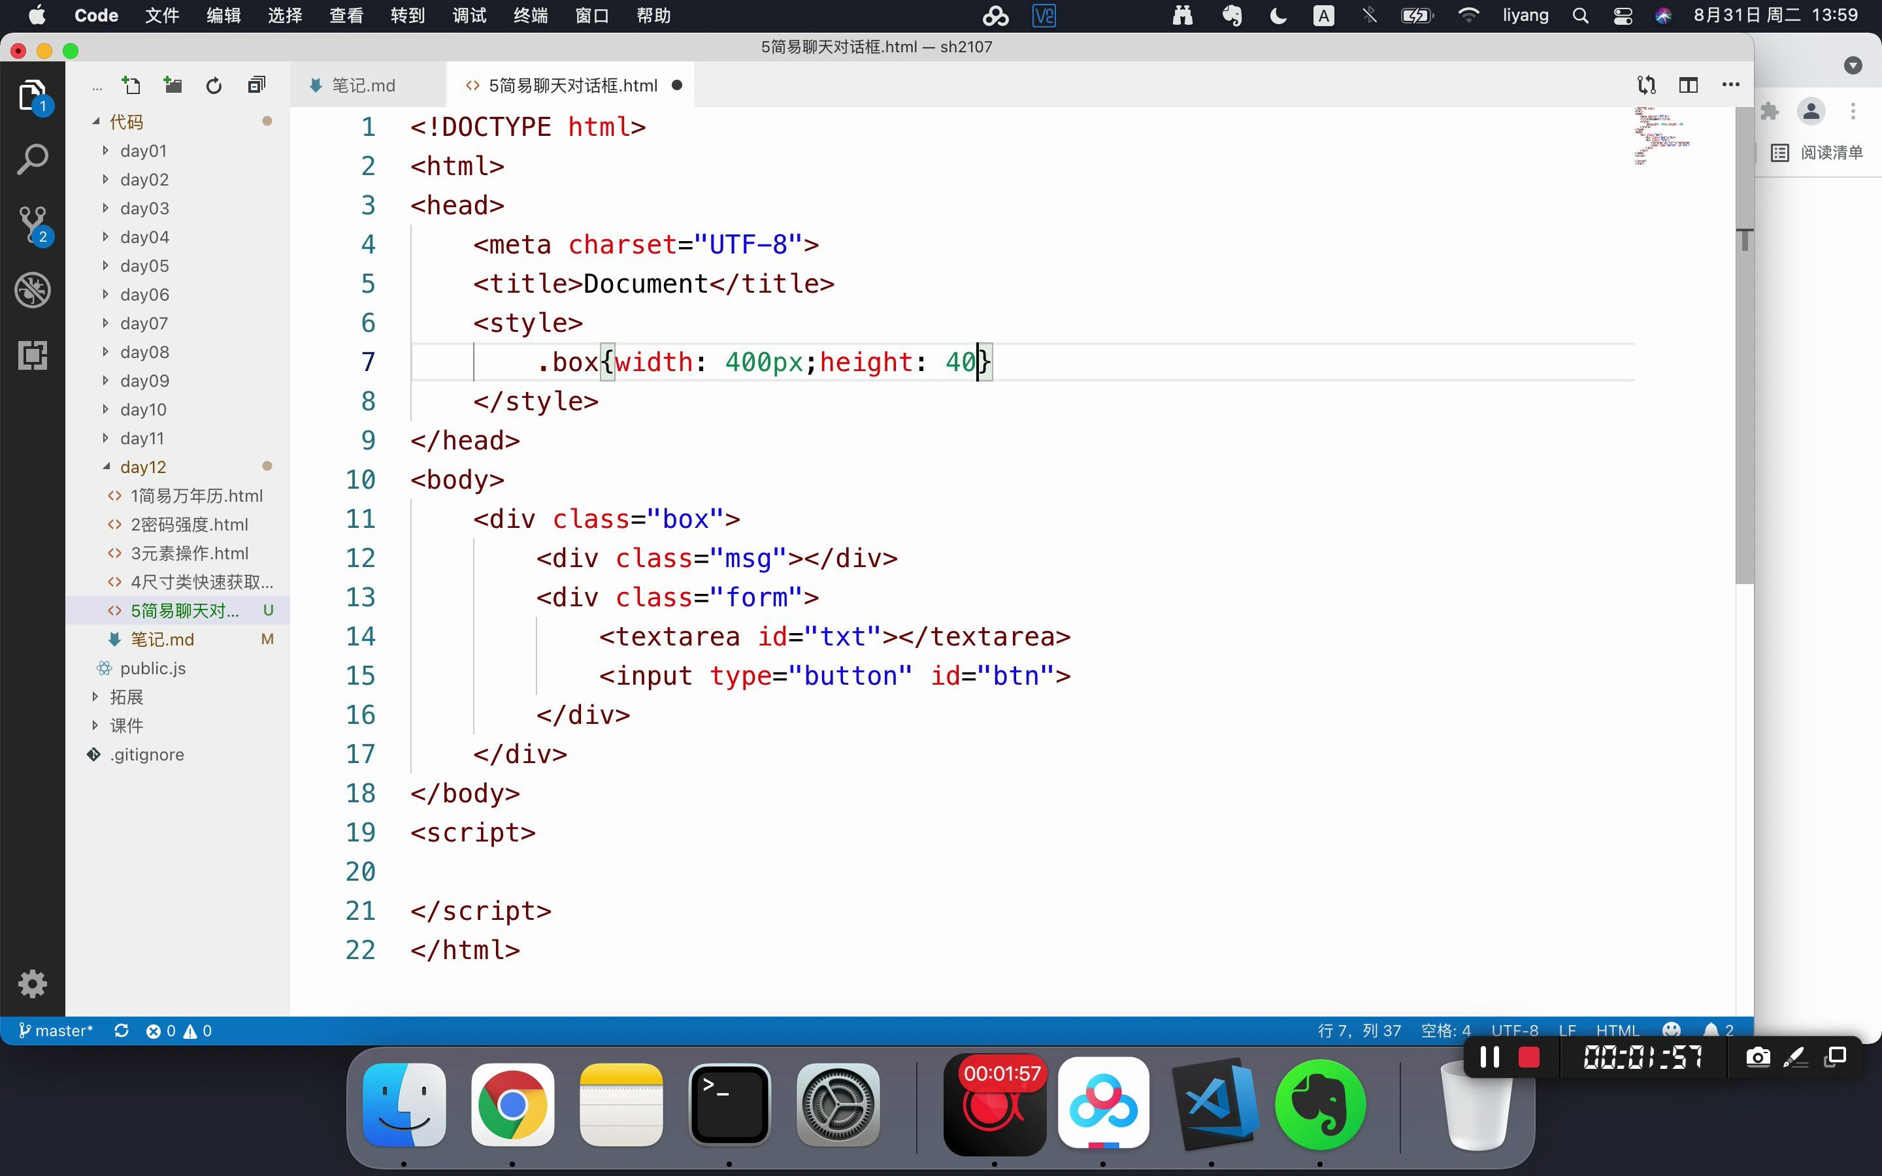This screenshot has height=1176, width=1882.
Task: Toggle Bluetooth icon in menu bar
Action: [1370, 16]
